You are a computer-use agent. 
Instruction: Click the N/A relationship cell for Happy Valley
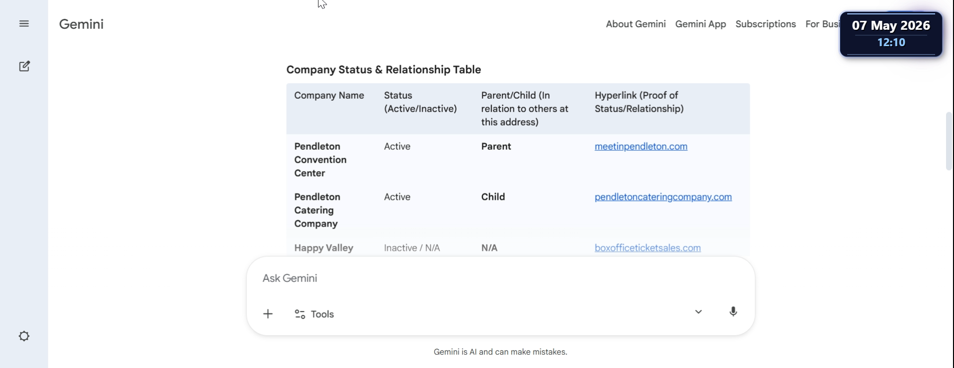pyautogui.click(x=489, y=248)
